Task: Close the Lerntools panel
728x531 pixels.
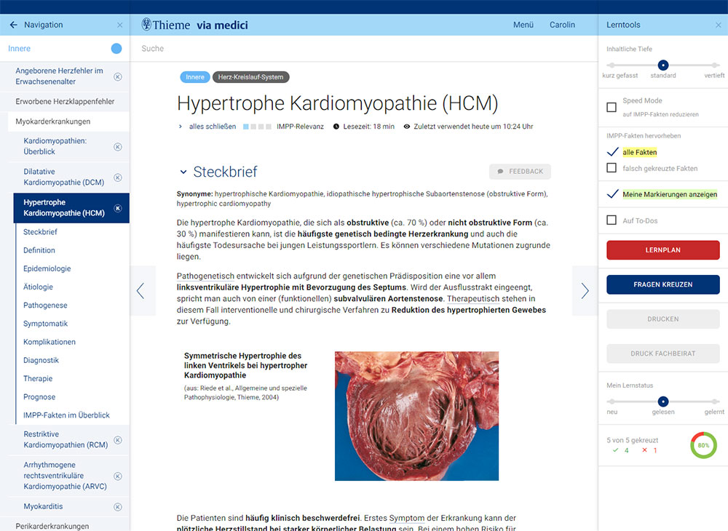Action: (719, 25)
